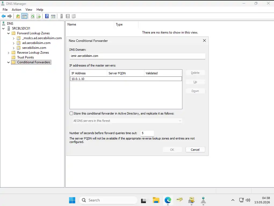Open Task View from the taskbar

143,200
